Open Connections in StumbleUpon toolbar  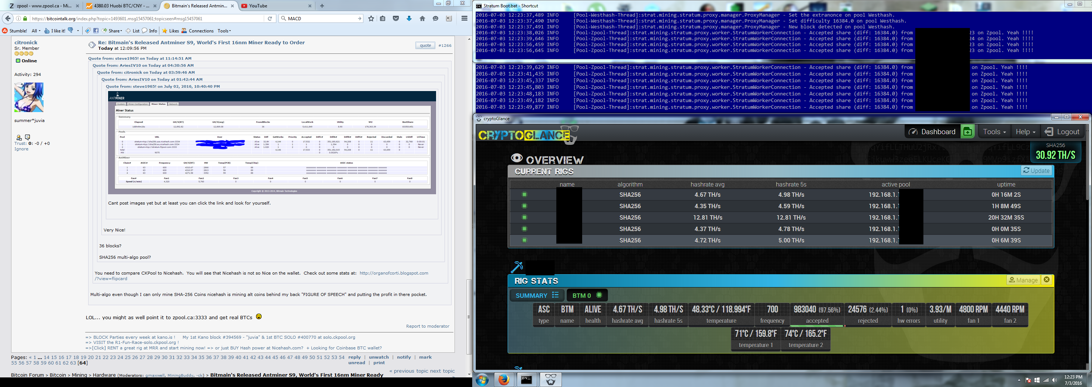click(197, 31)
